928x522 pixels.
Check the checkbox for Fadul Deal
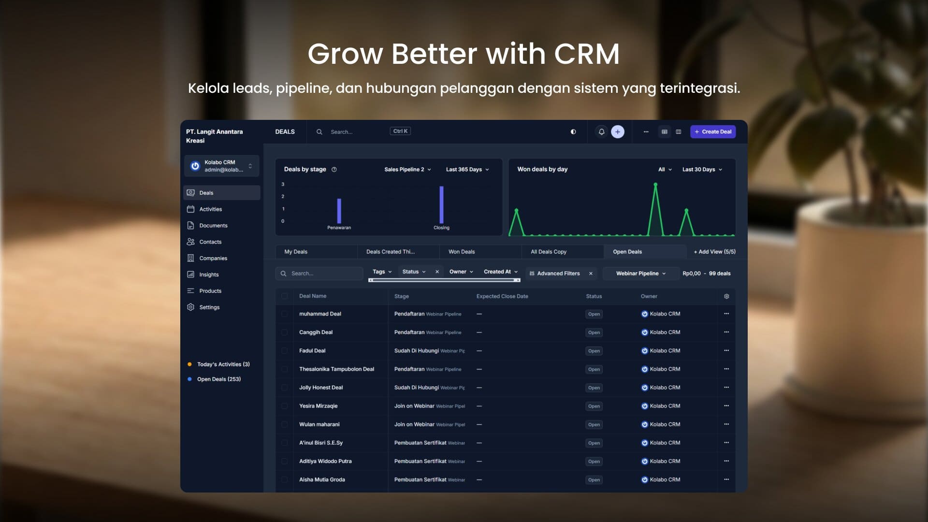click(x=284, y=350)
